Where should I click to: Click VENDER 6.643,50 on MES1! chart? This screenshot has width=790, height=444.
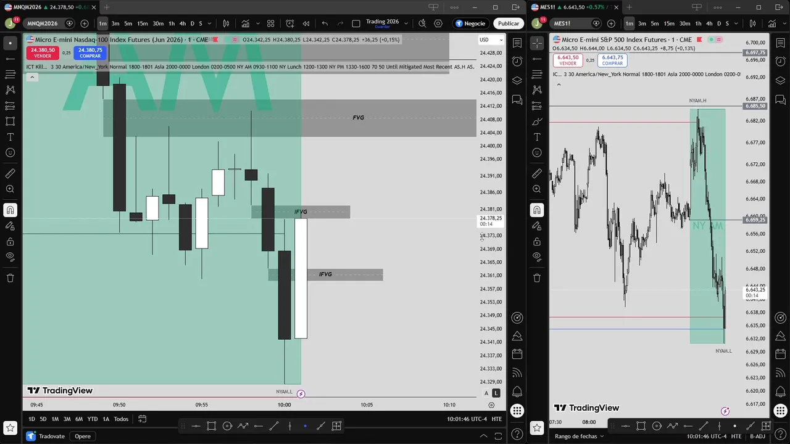(568, 60)
